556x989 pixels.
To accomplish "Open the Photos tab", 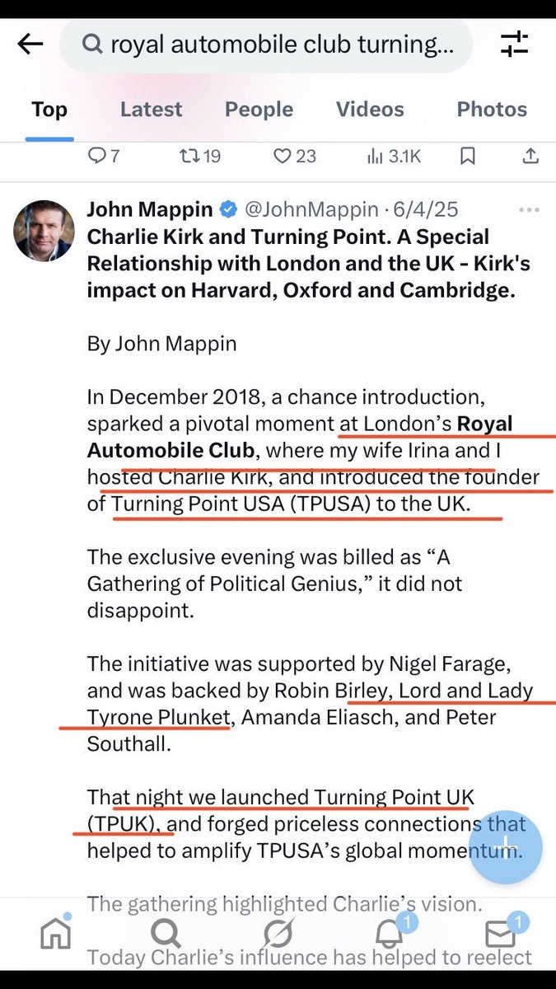I will (492, 110).
